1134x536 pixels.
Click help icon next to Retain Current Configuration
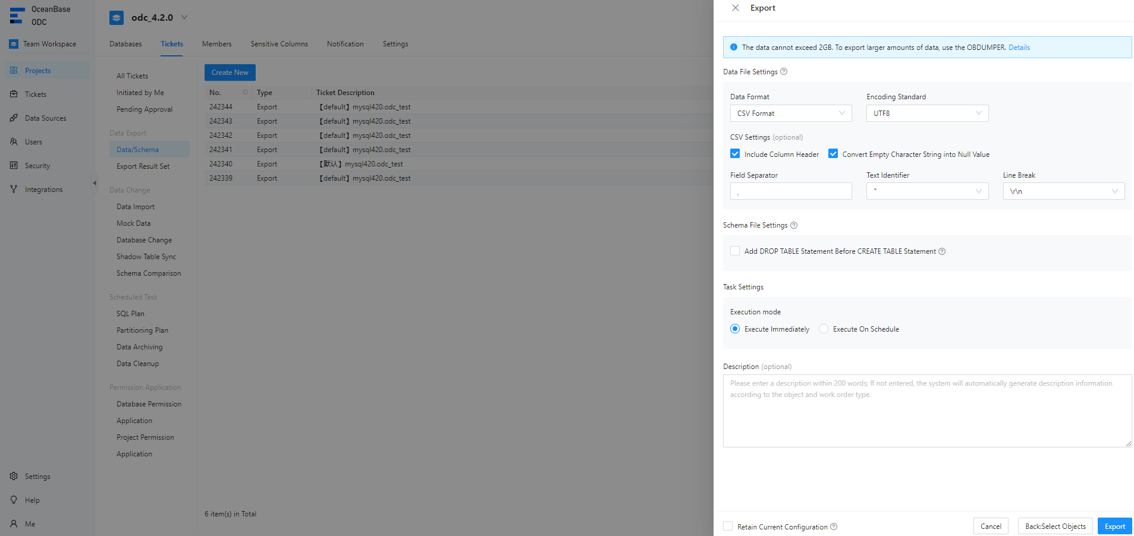[834, 526]
